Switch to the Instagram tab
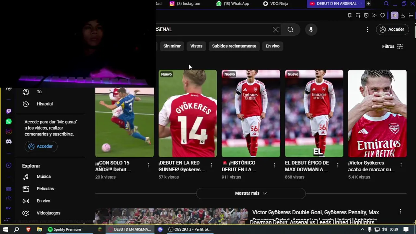The width and height of the screenshot is (416, 234). (x=185, y=4)
